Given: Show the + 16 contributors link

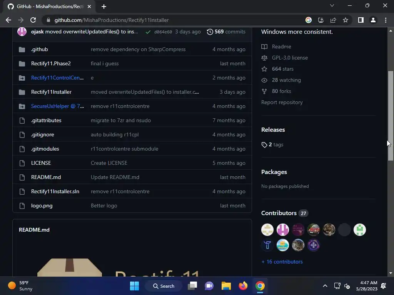Looking at the screenshot, I should [x=282, y=262].
